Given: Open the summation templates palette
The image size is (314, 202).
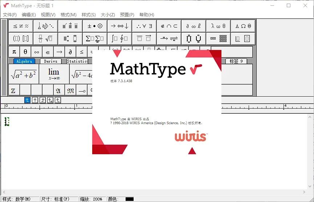Looking at the screenshot, I should pos(95,39).
